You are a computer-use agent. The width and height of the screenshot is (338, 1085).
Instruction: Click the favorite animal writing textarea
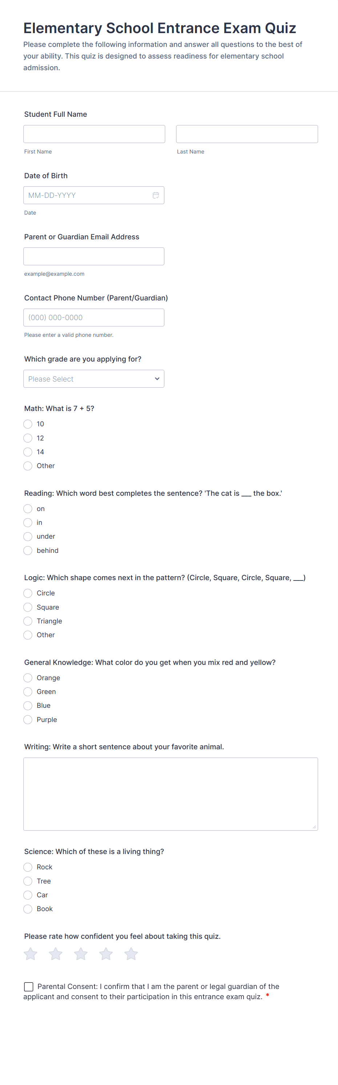[x=170, y=794]
